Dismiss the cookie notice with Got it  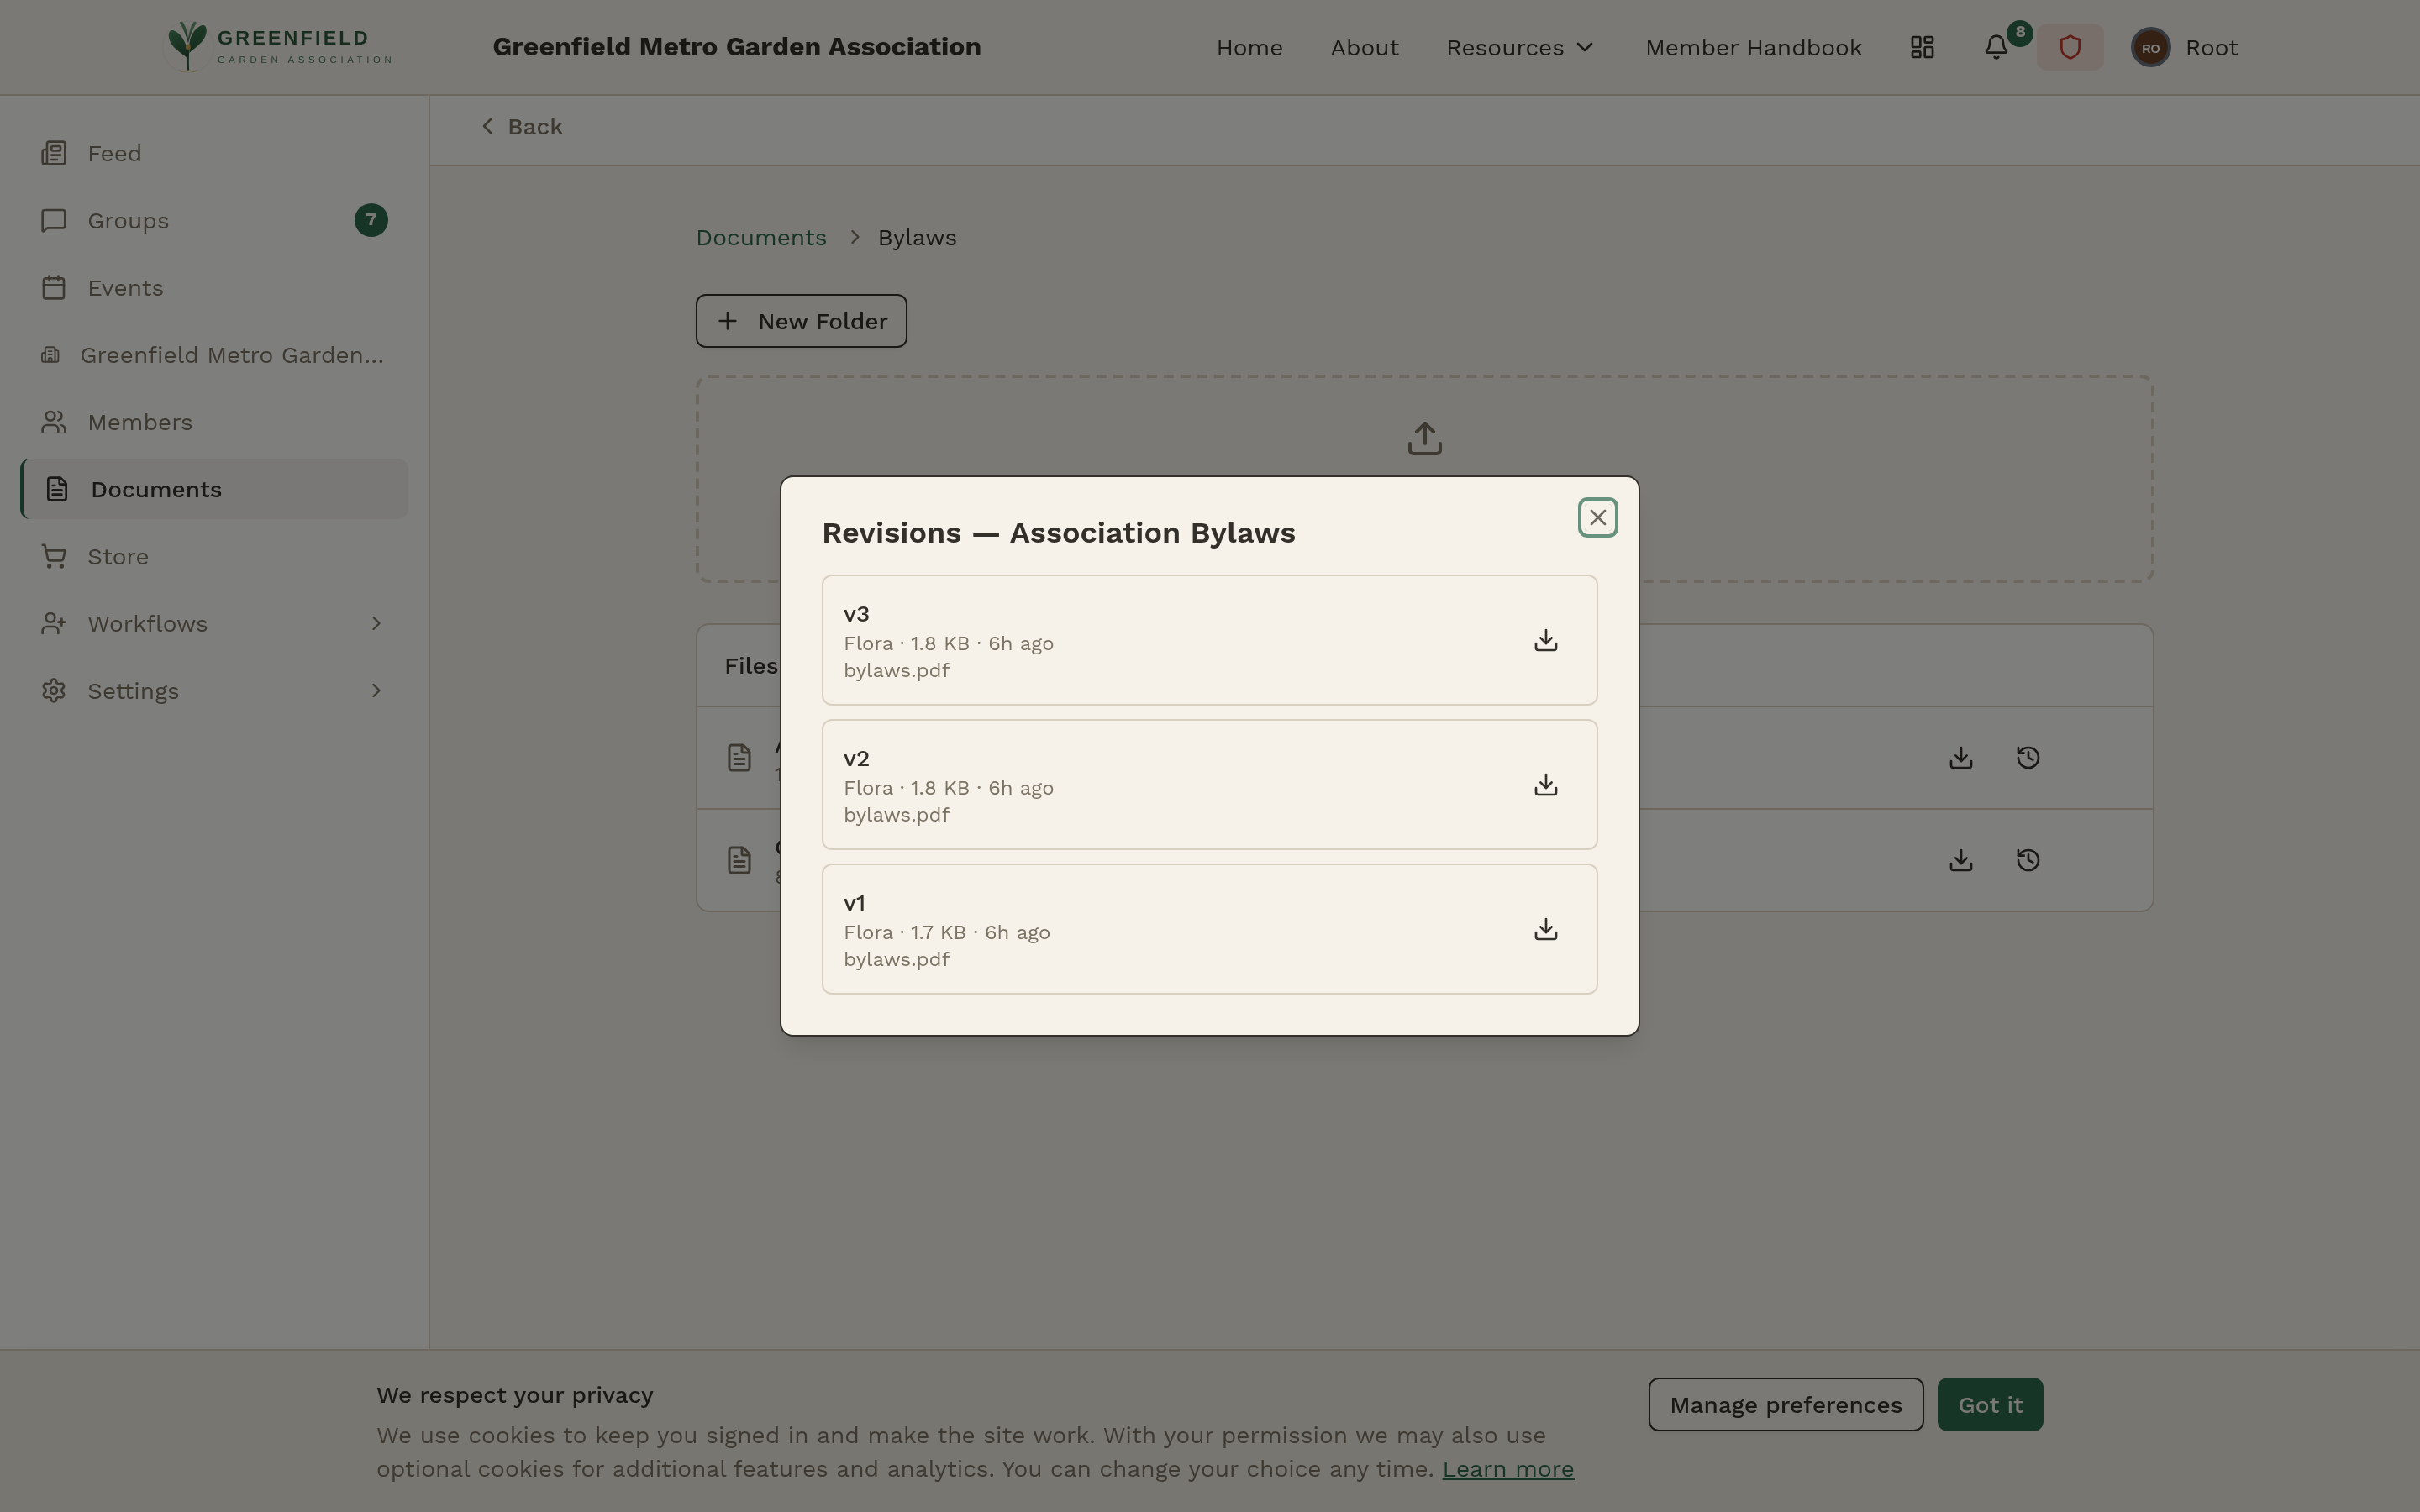(x=1988, y=1403)
